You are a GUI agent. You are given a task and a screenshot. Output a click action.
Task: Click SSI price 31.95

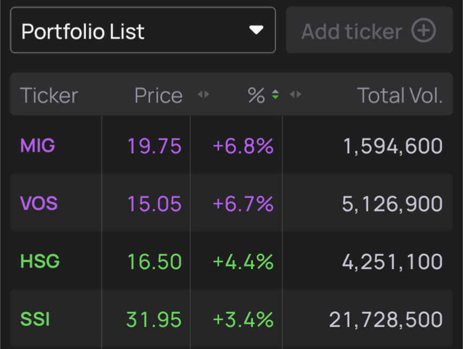click(154, 320)
